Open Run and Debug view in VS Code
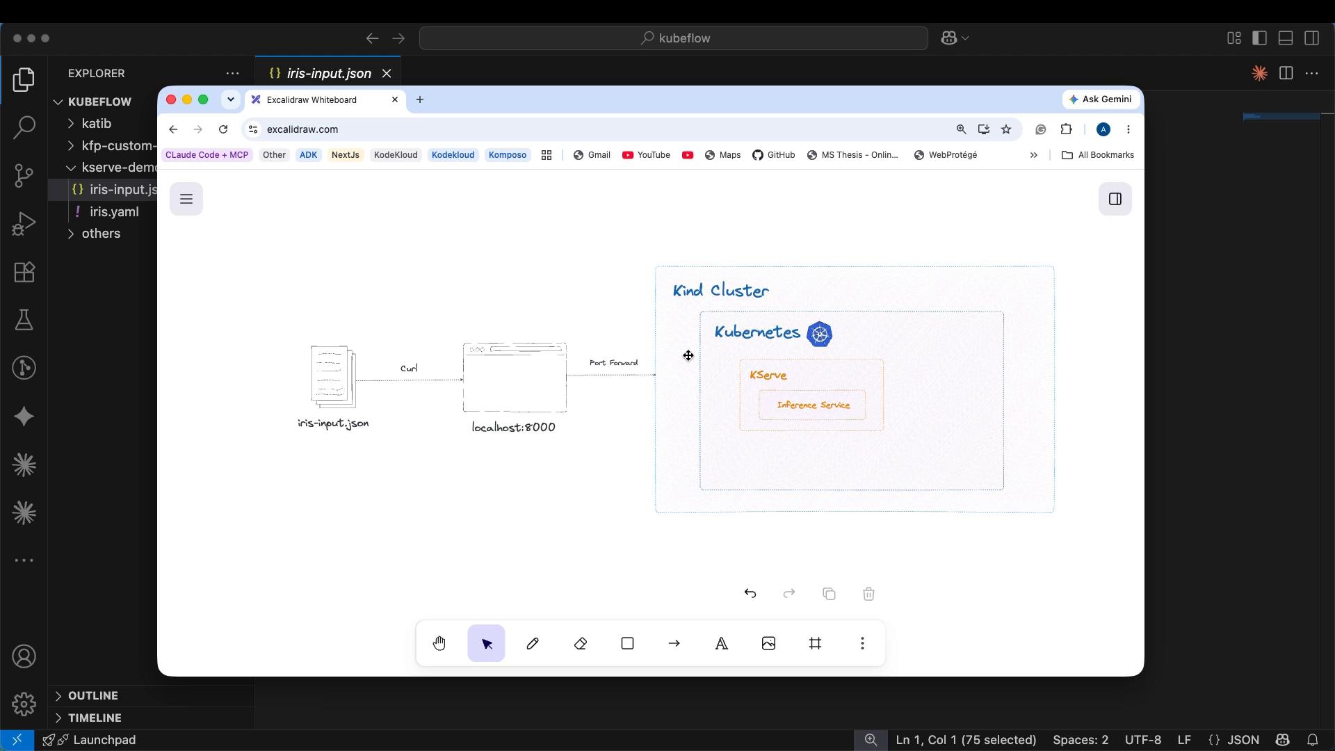This screenshot has width=1335, height=751. tap(24, 224)
